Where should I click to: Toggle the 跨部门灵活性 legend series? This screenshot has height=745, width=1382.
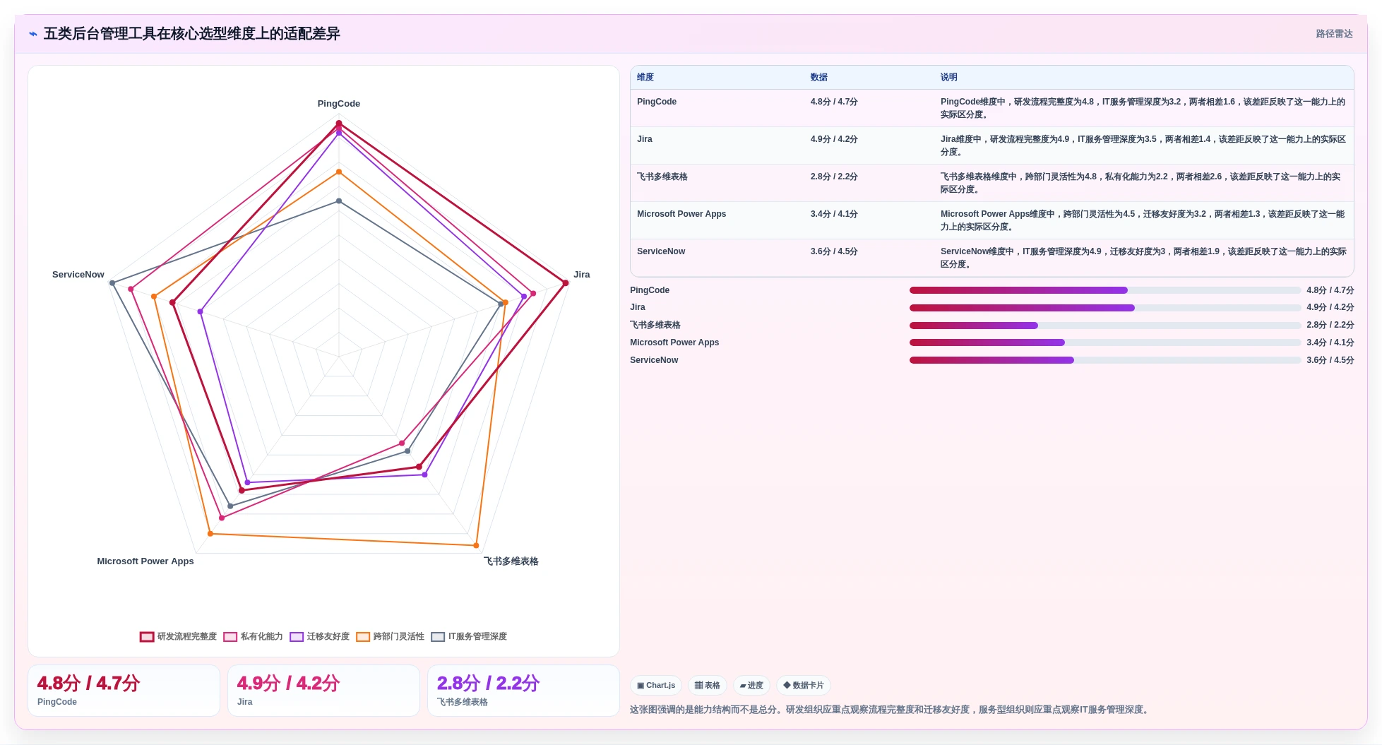tap(390, 636)
